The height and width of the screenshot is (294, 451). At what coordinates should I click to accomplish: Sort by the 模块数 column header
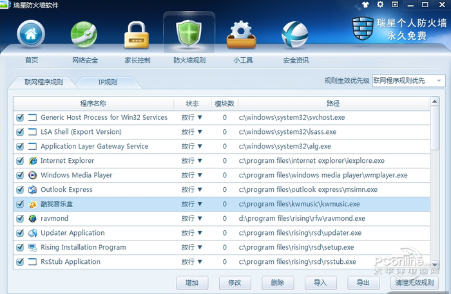coord(224,104)
